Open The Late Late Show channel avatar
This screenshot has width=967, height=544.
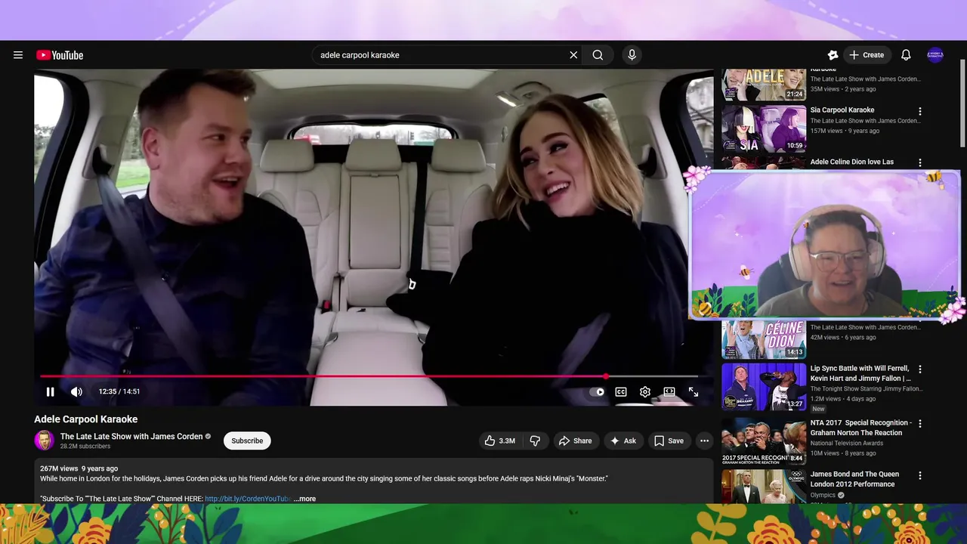(44, 440)
